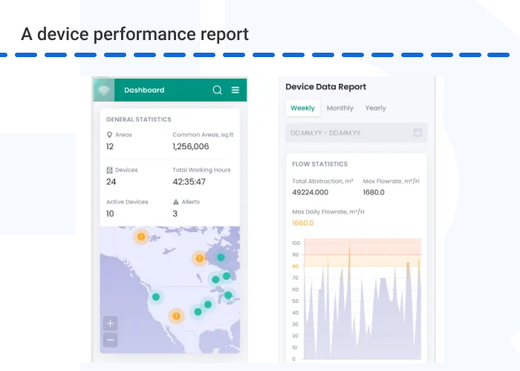This screenshot has height=371, width=520.
Task: Focus the DD.MM.YY date range field
Action: click(x=357, y=133)
